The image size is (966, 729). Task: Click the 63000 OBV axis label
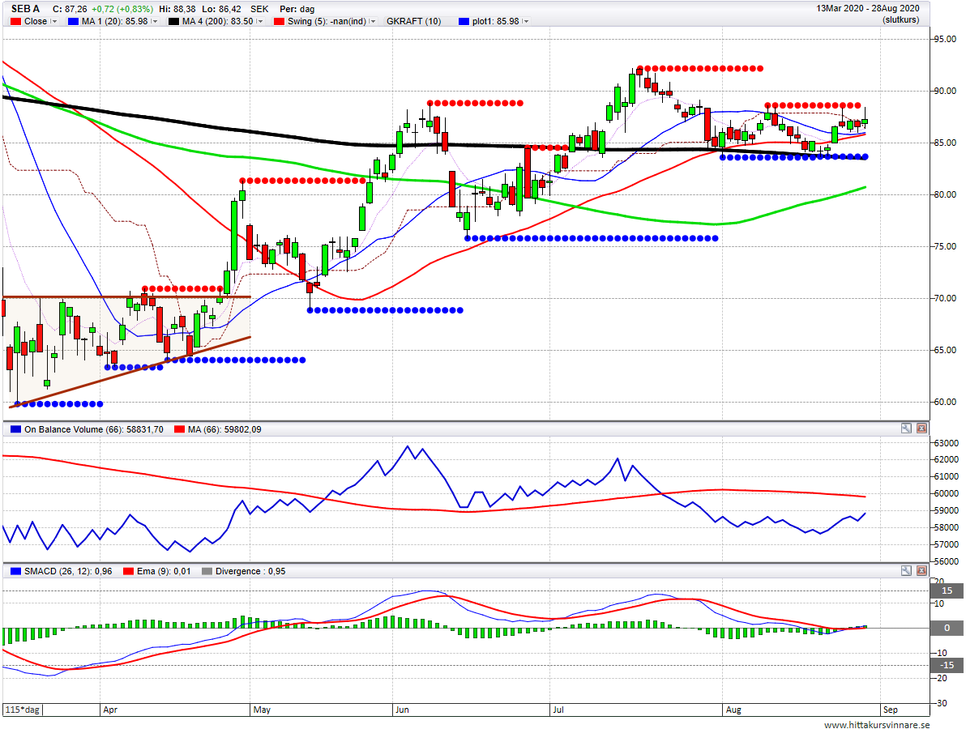point(947,443)
